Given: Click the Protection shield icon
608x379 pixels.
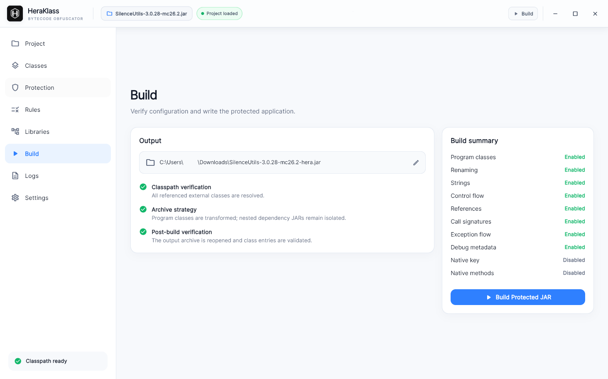Looking at the screenshot, I should [x=15, y=88].
